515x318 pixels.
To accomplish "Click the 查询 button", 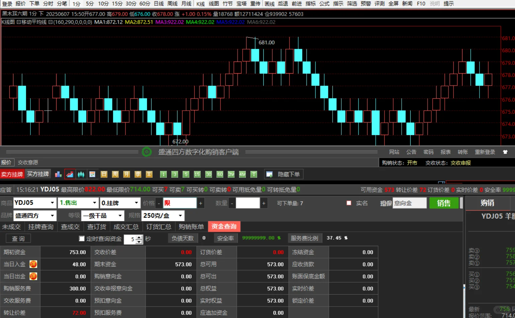I will (x=18, y=238).
